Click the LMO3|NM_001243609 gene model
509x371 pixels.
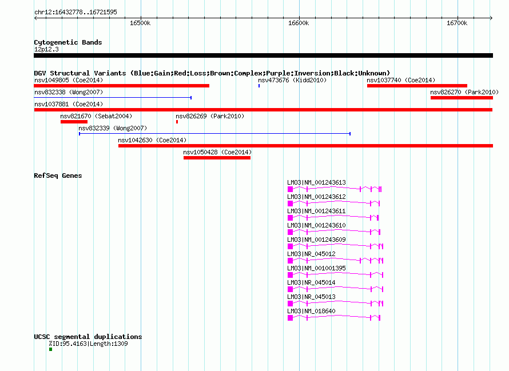coord(335,246)
